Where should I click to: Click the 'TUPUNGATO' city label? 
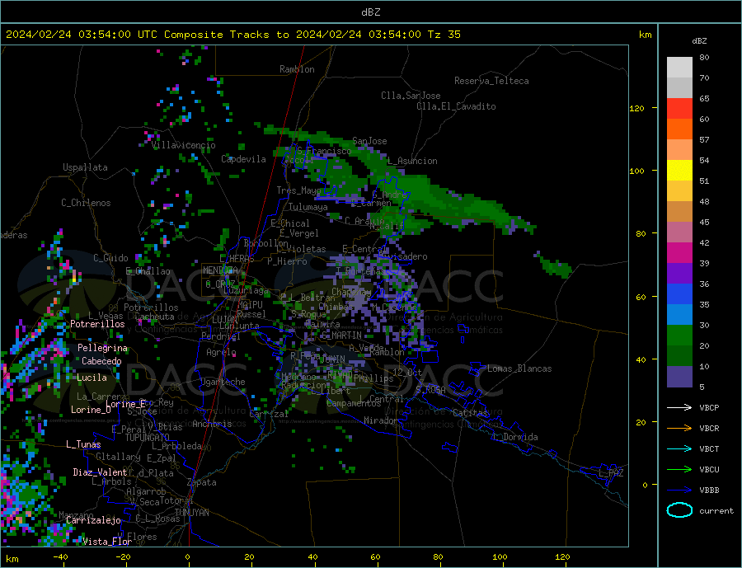[148, 438]
